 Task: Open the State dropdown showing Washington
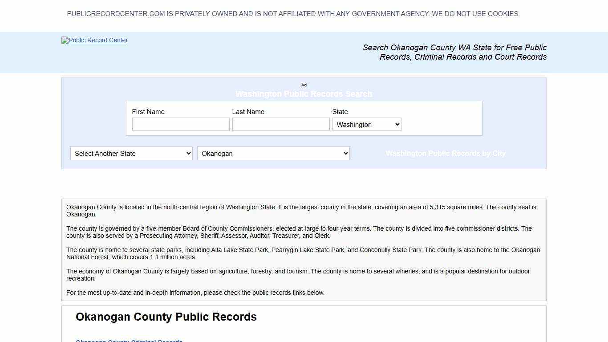(x=366, y=124)
